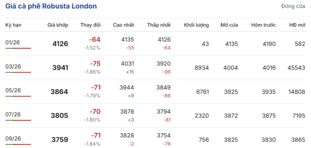The image size is (311, 148).
Task: Sort by Hôm trước column header
Action: tap(263, 25)
